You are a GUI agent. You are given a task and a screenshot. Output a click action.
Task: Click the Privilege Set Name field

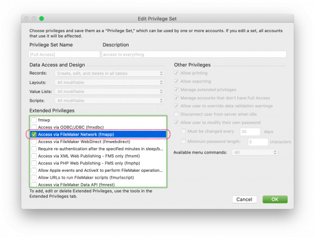click(64, 54)
